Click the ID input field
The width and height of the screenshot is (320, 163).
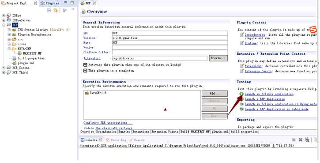pos(170,33)
